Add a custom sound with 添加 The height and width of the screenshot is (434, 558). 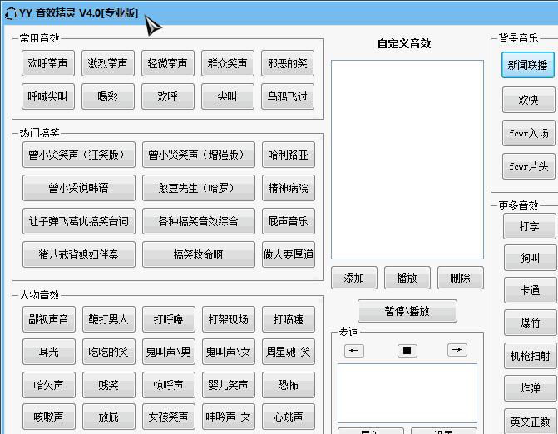click(x=354, y=278)
